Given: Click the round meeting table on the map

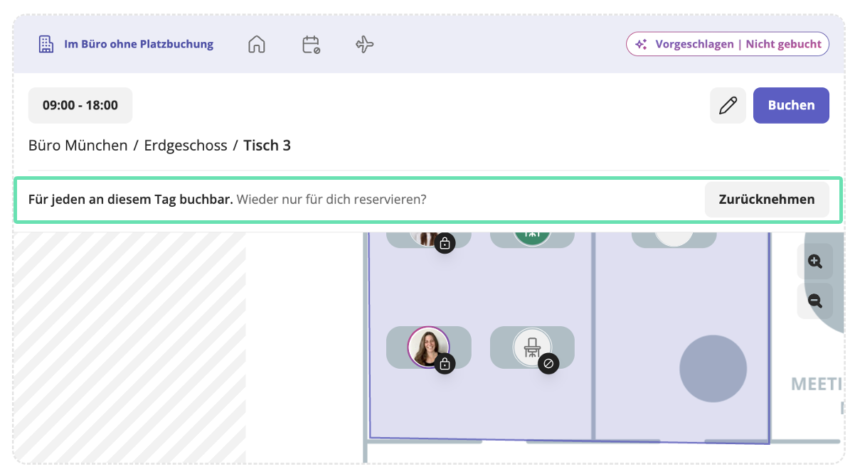Looking at the screenshot, I should tap(713, 369).
